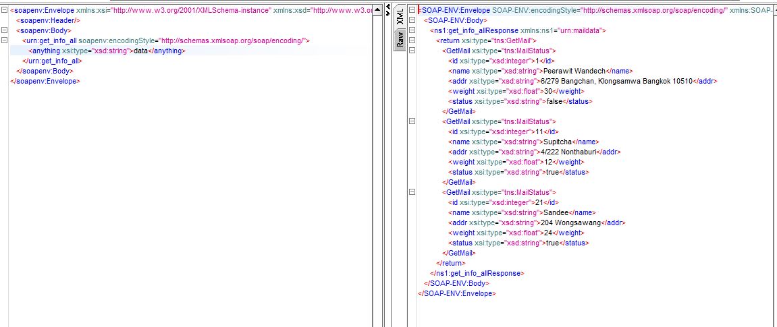This screenshot has height=327, width=777.
Task: Collapse the GetMail record for Peerawit Wandech
Action: 412,51
